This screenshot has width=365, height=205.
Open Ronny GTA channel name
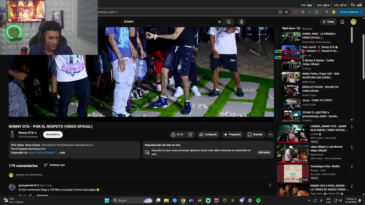click(26, 133)
